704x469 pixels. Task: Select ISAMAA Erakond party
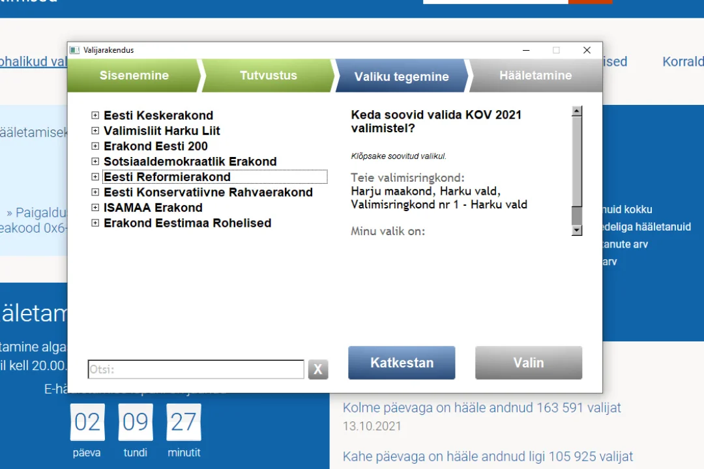coord(153,207)
